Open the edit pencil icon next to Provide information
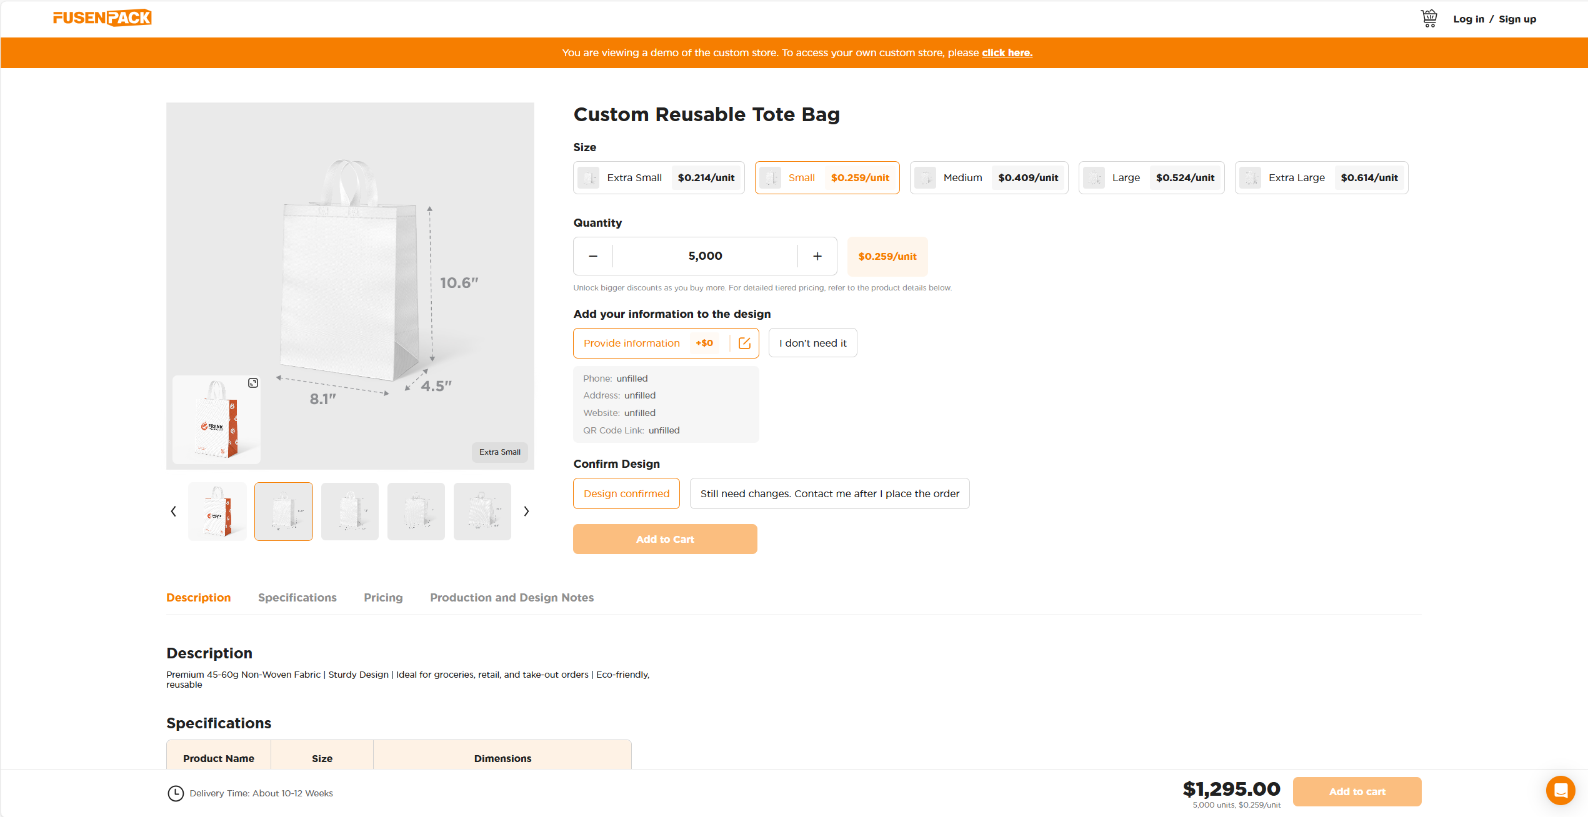This screenshot has height=817, width=1588. coord(744,342)
